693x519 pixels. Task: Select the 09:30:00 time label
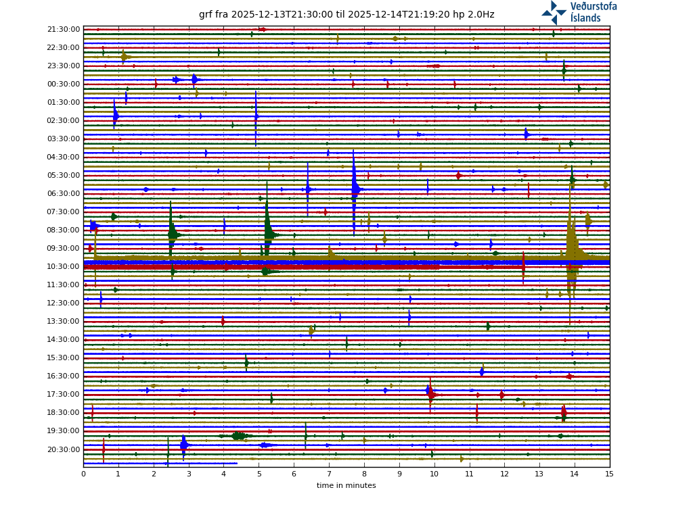[64, 249]
